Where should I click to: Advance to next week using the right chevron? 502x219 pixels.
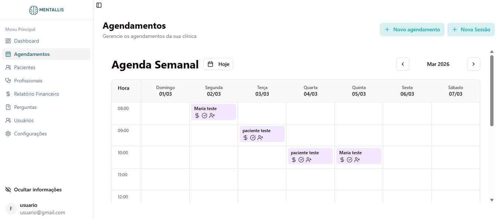pyautogui.click(x=474, y=64)
